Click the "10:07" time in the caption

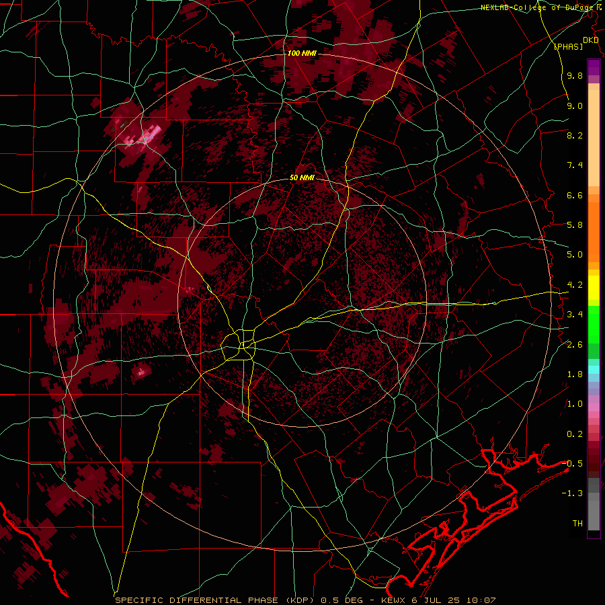481,600
